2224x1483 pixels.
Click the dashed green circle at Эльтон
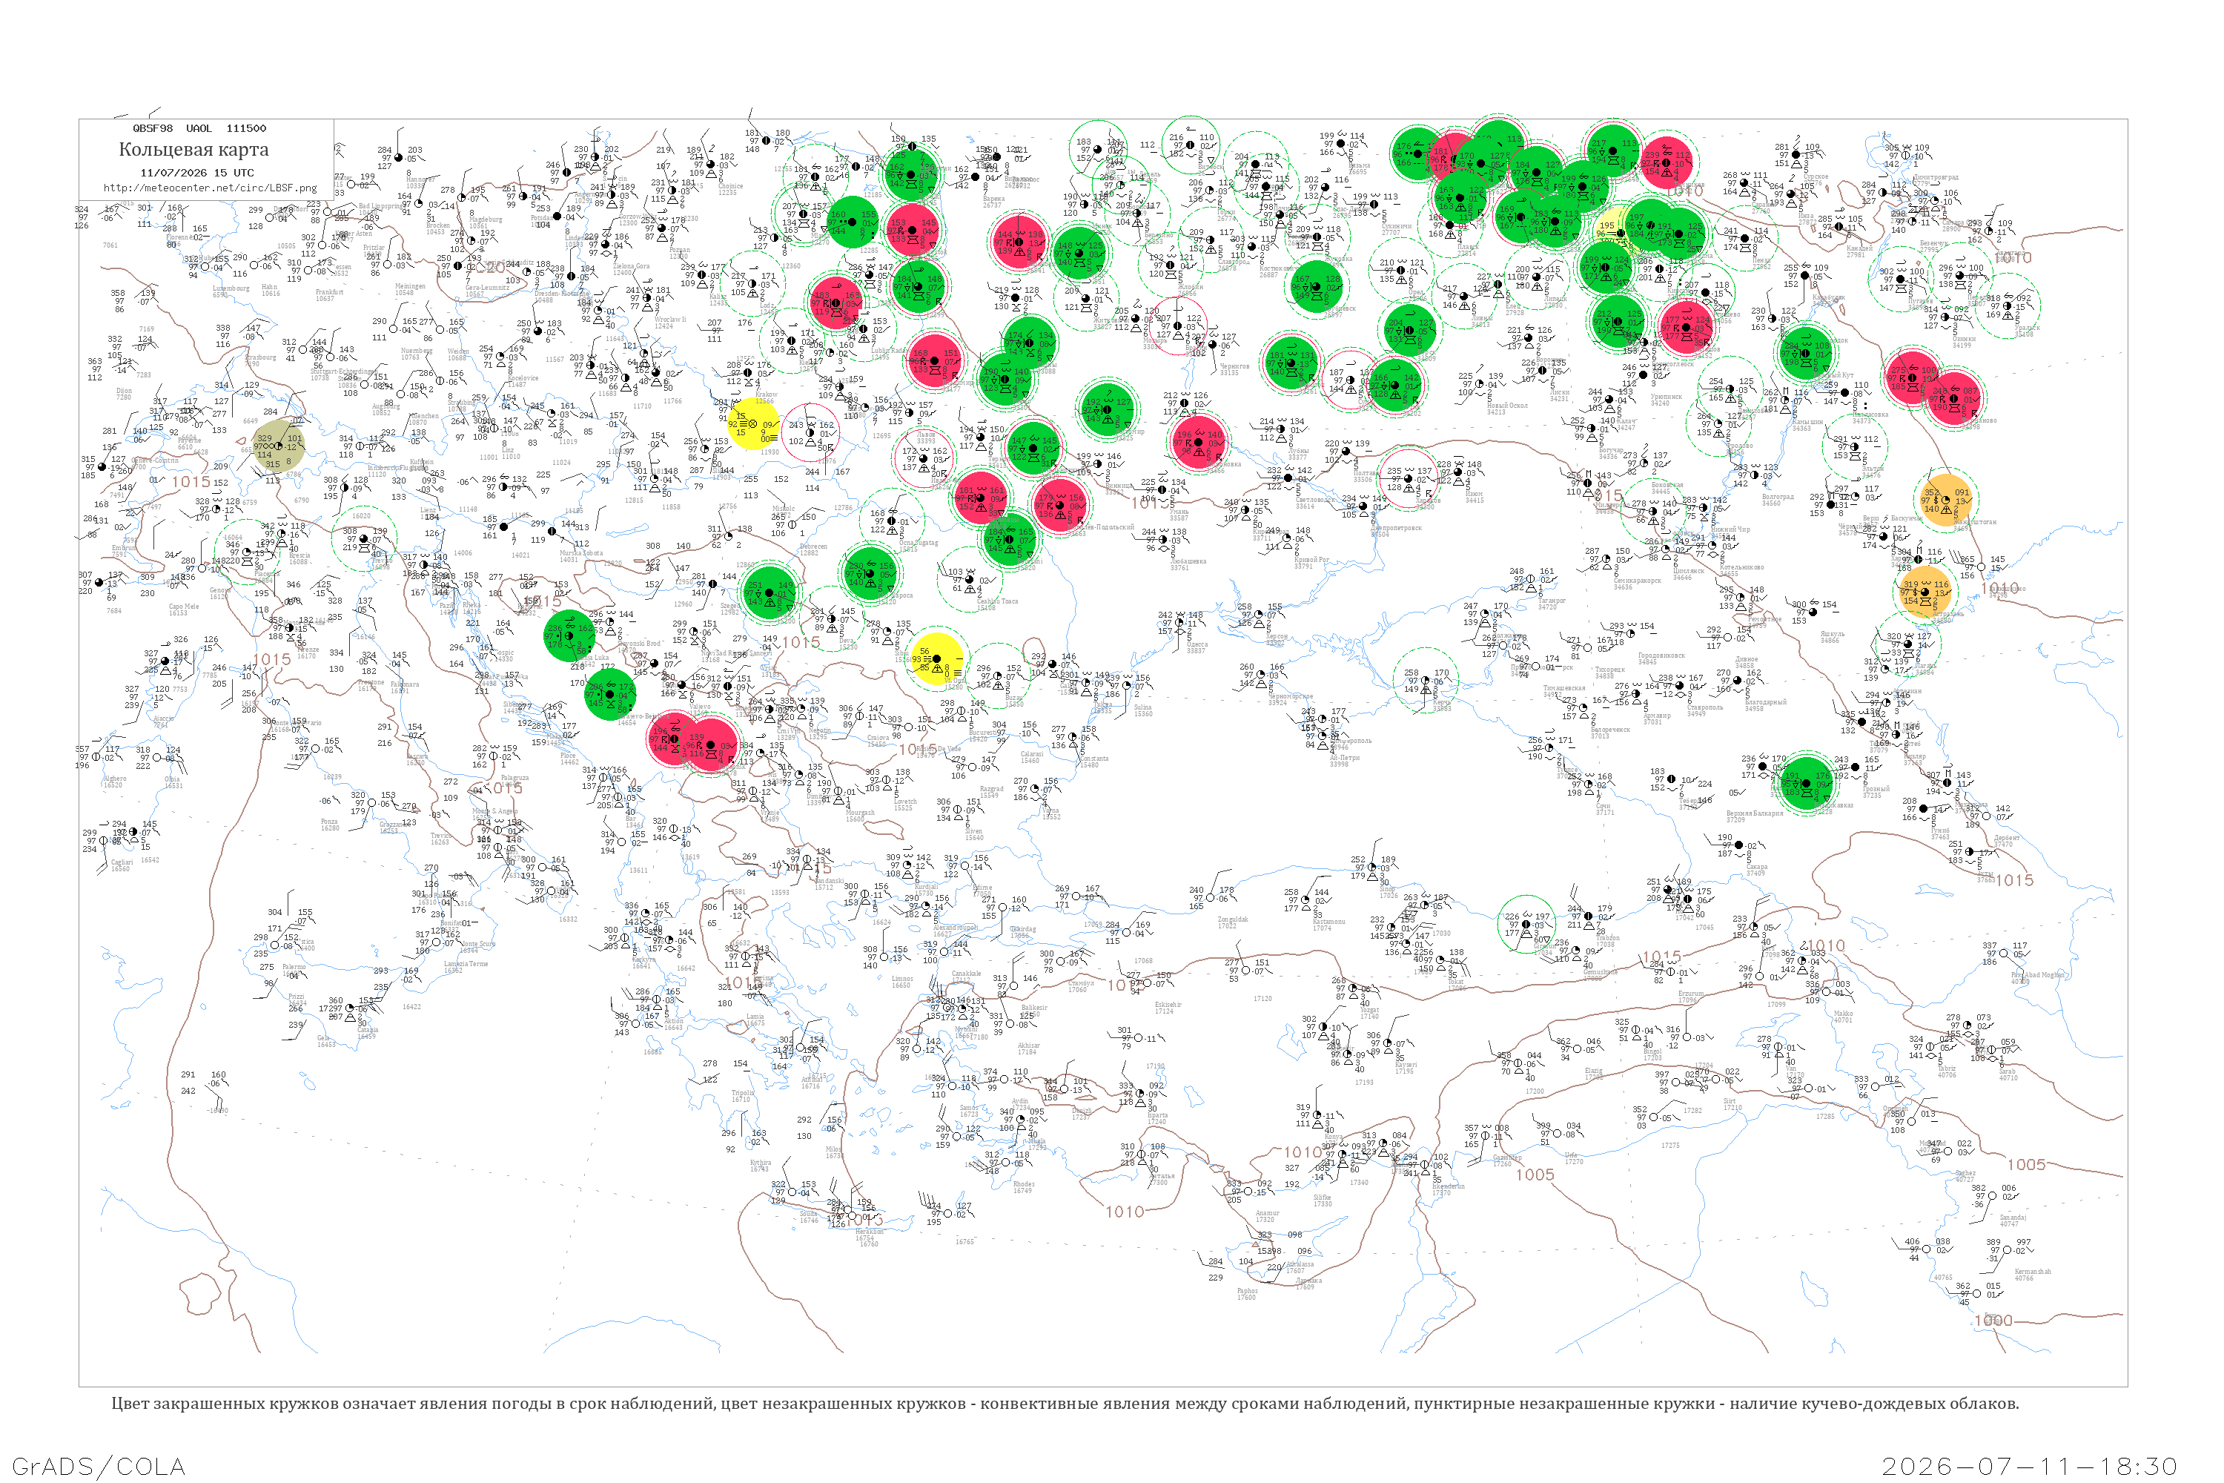[x=1854, y=446]
